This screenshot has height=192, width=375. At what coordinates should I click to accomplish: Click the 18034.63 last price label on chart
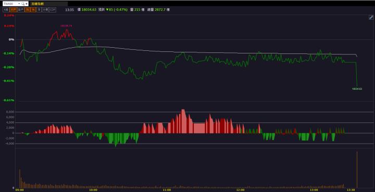pyautogui.click(x=357, y=89)
